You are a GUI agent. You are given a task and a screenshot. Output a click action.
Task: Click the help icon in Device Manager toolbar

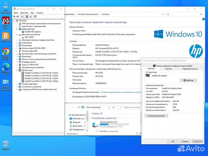27,16
